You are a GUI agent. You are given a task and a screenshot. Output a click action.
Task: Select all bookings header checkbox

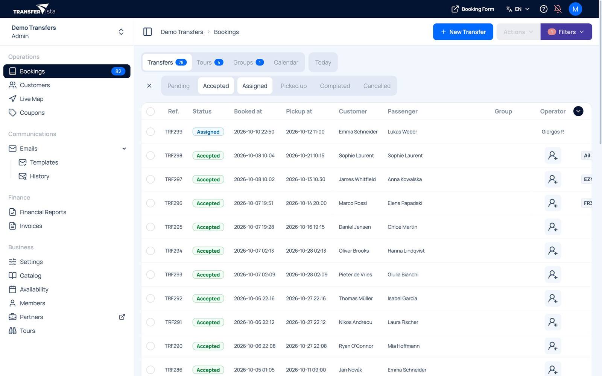[150, 111]
